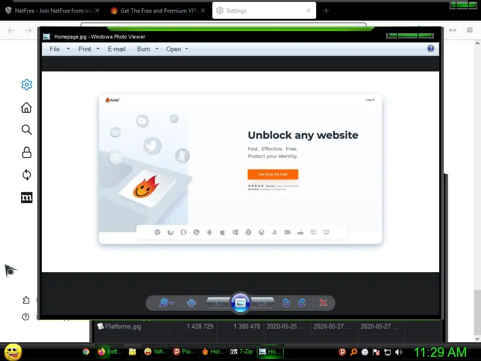Click the Psiphon tray icon
481x361 pixels.
click(342, 352)
